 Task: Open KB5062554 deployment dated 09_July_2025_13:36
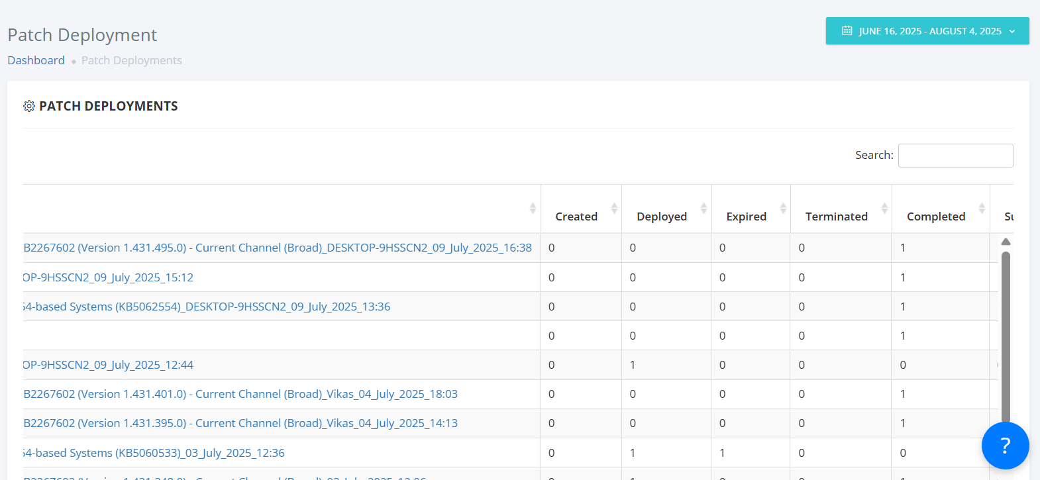(207, 307)
